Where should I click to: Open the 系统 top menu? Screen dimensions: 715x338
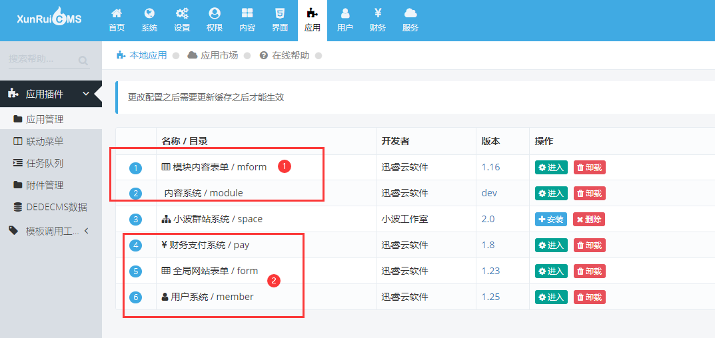click(149, 21)
